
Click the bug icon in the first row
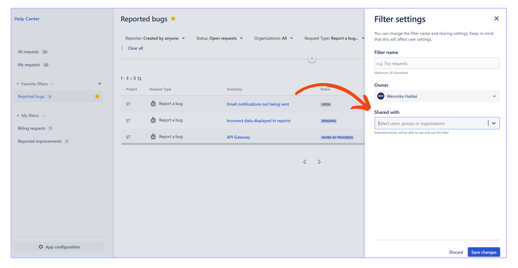pyautogui.click(x=153, y=104)
